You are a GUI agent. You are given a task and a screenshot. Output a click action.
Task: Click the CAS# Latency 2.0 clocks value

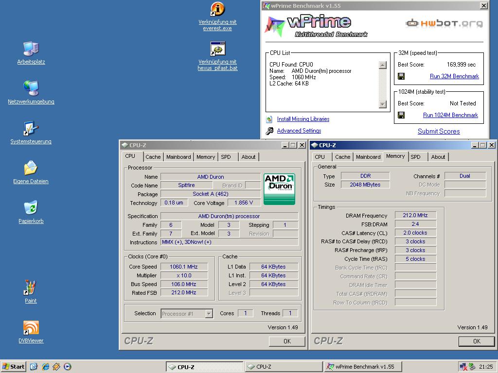[415, 233]
